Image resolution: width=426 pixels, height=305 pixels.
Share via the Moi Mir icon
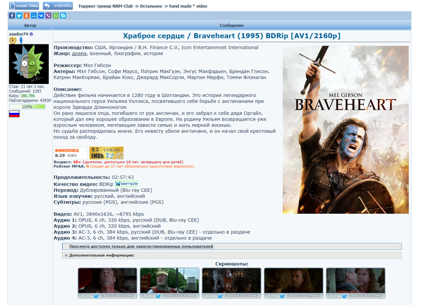pyautogui.click(x=33, y=16)
